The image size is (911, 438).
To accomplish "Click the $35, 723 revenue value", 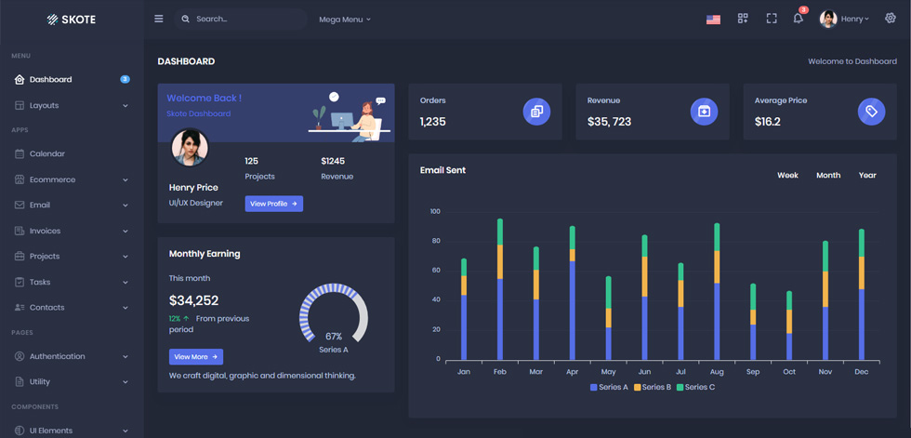I will pos(609,122).
